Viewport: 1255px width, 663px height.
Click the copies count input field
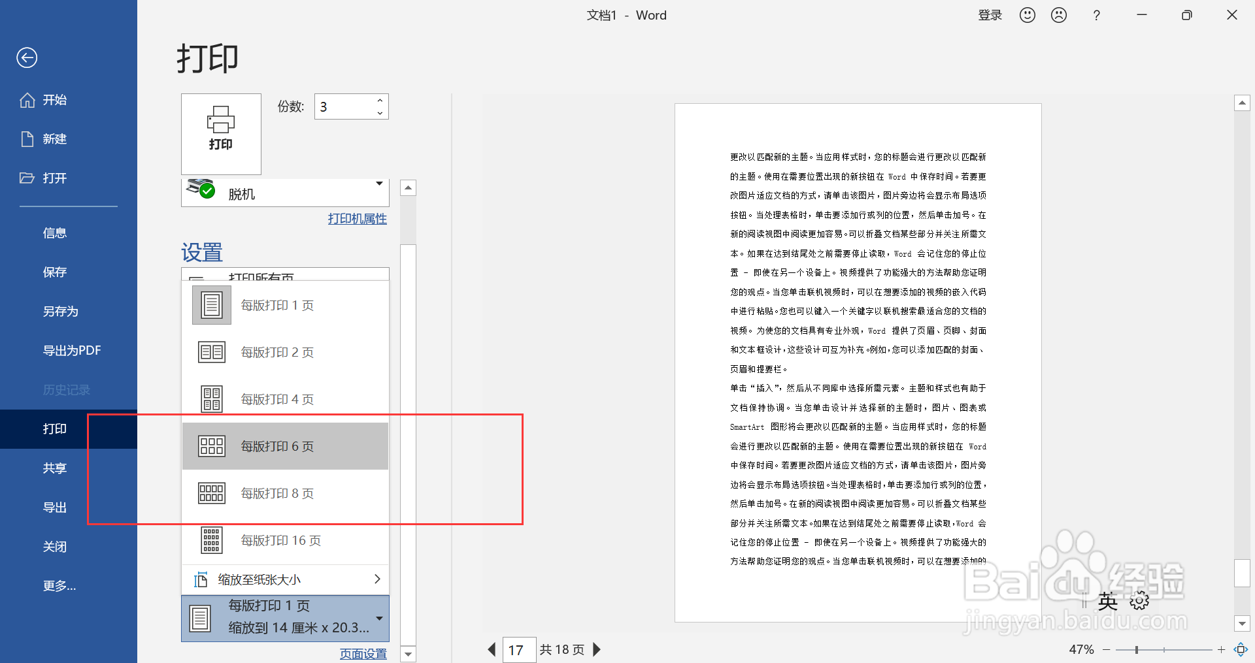point(344,106)
